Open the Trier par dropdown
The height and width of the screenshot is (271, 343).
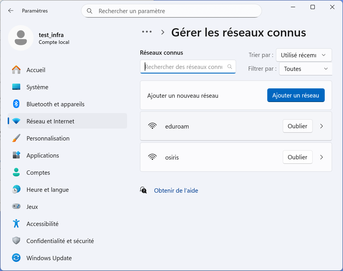[x=304, y=55]
